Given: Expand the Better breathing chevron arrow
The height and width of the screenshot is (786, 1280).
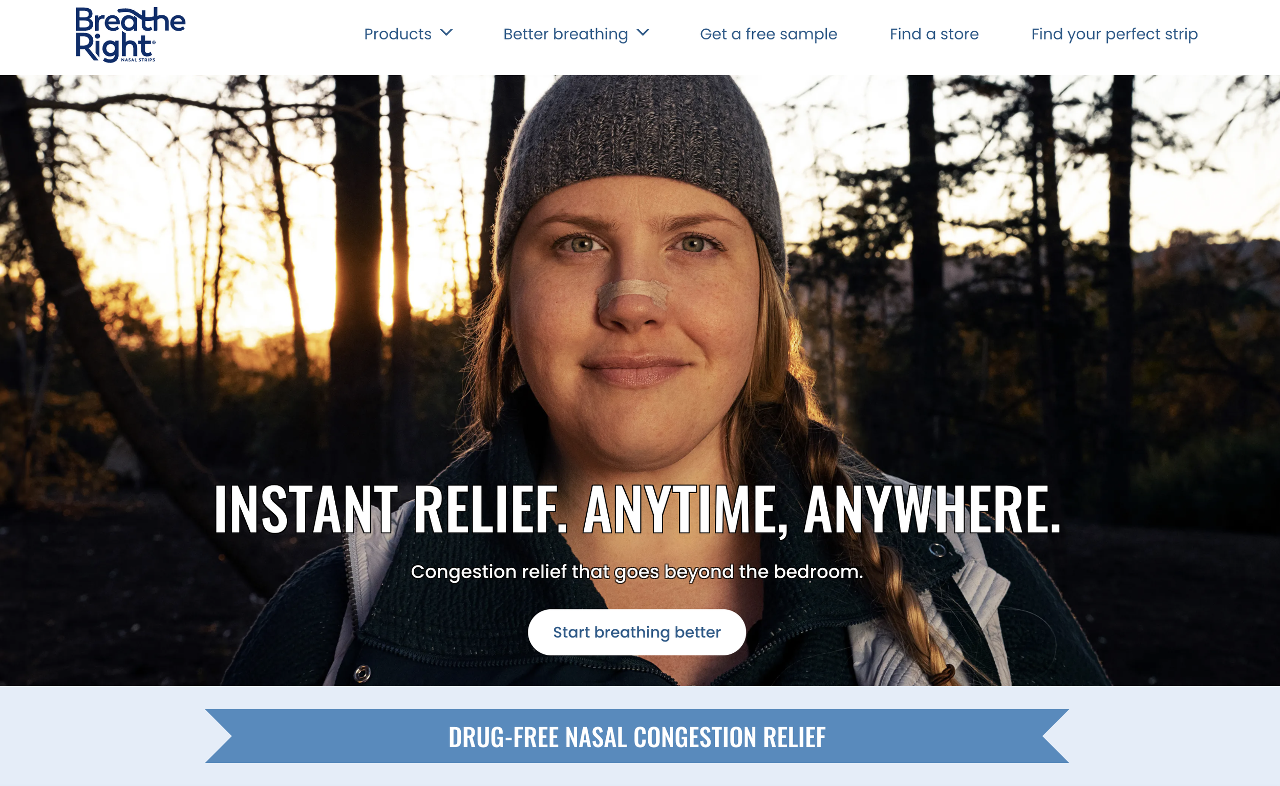Looking at the screenshot, I should point(643,33).
